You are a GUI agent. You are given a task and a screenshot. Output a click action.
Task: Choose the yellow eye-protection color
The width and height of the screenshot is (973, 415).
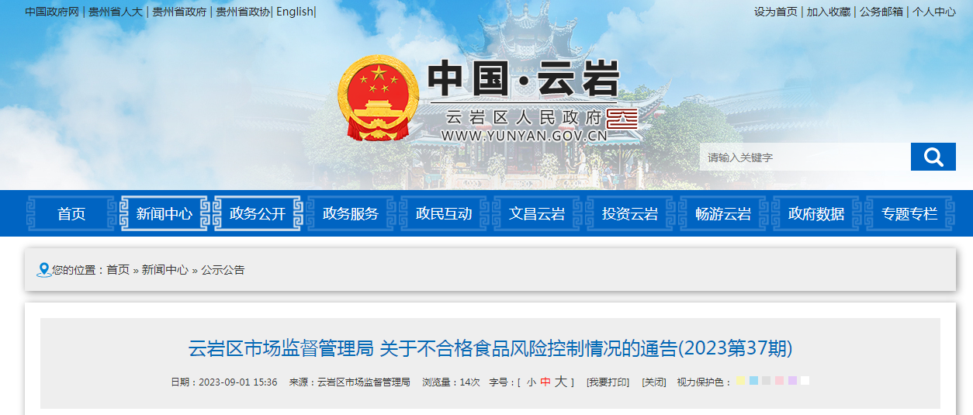[742, 381]
